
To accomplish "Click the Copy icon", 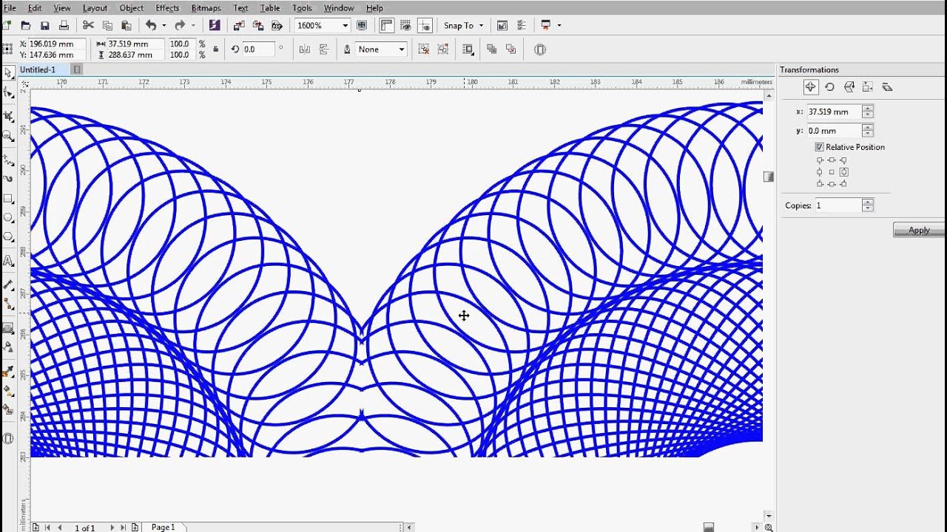I will (107, 25).
